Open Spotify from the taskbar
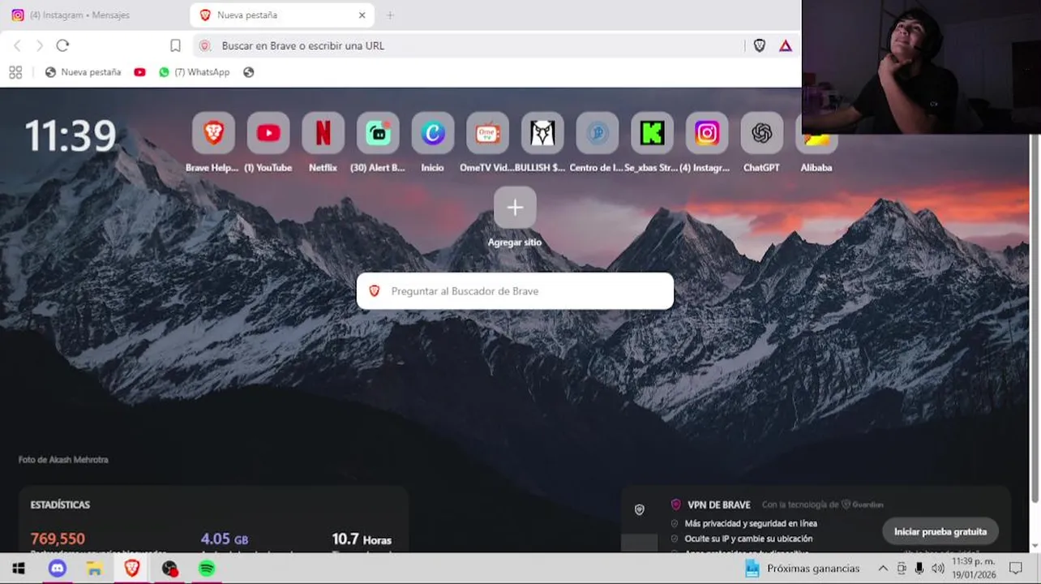Screen dimensions: 1041x584 (207, 569)
